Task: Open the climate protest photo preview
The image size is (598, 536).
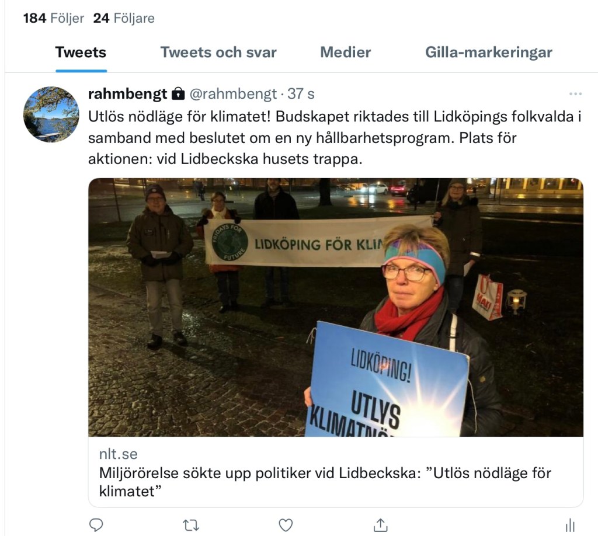Action: tap(336, 307)
